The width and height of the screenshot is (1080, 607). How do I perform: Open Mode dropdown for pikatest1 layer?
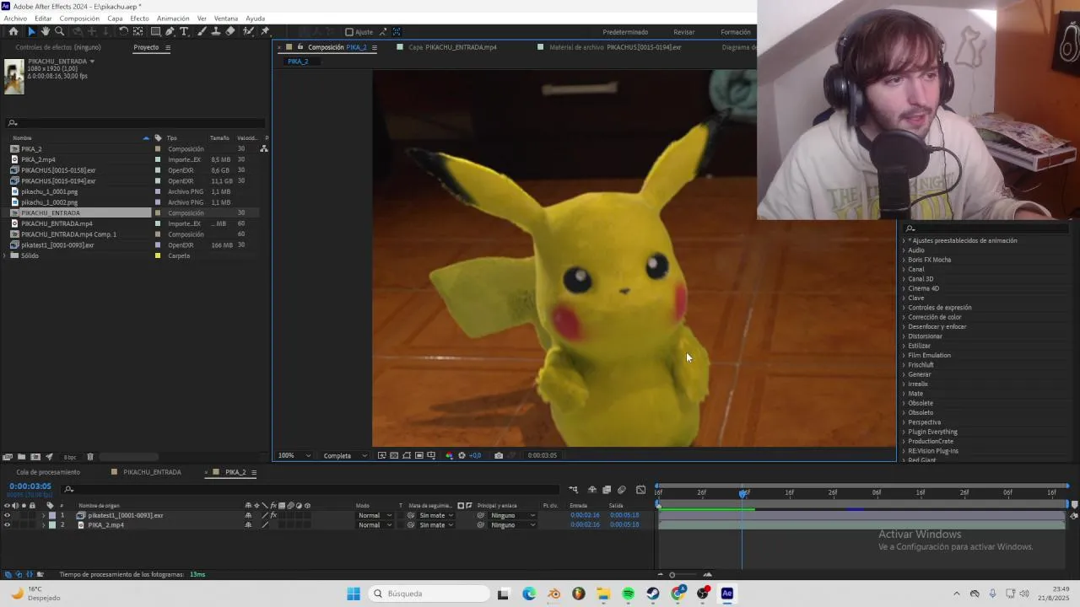point(375,515)
